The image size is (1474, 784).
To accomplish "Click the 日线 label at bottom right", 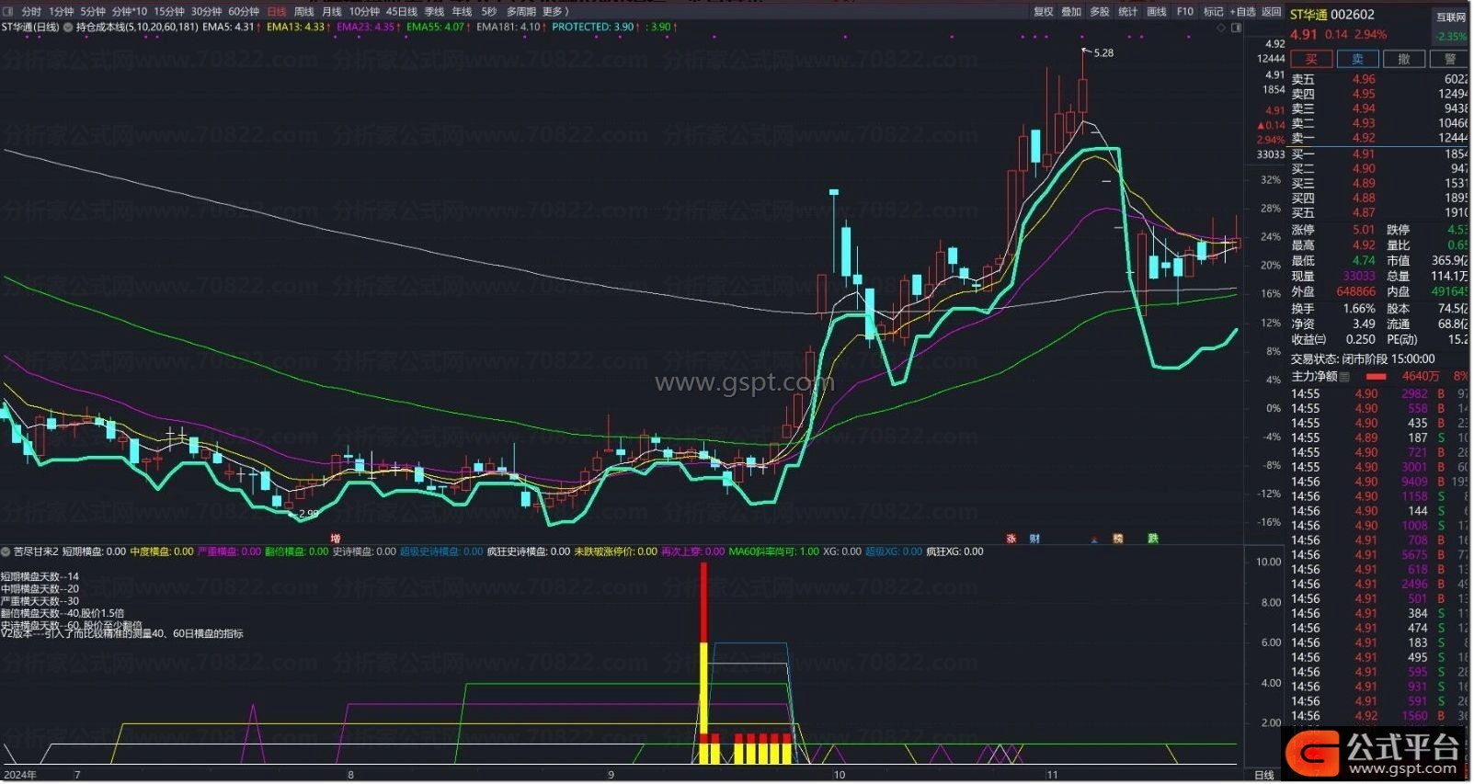I will [x=1265, y=776].
